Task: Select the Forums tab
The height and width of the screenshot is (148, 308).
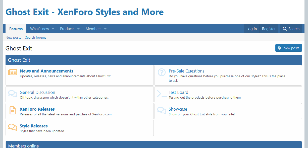Action: tap(16, 29)
